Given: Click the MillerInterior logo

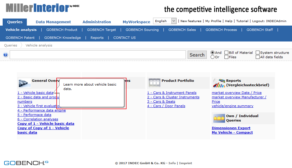Looking at the screenshot, I should click(x=43, y=8).
